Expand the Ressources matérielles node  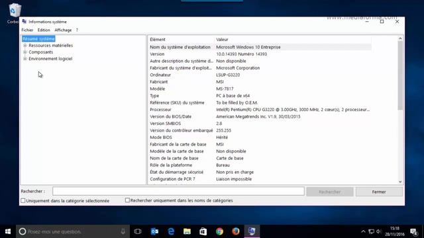coord(25,46)
